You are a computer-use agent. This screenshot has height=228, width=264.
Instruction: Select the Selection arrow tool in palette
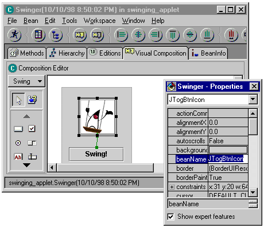click(18, 100)
